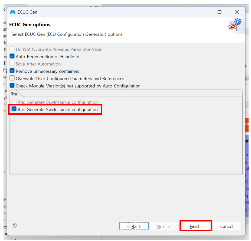Uncheck Check Module-Version(s) not supported option
The height and width of the screenshot is (241, 251).
(x=12, y=86)
